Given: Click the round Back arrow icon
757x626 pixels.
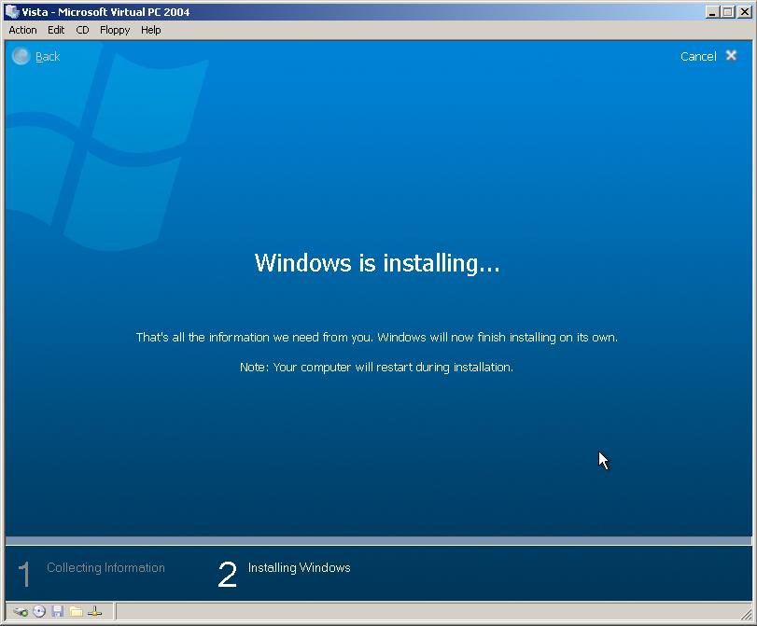Looking at the screenshot, I should click(x=21, y=57).
